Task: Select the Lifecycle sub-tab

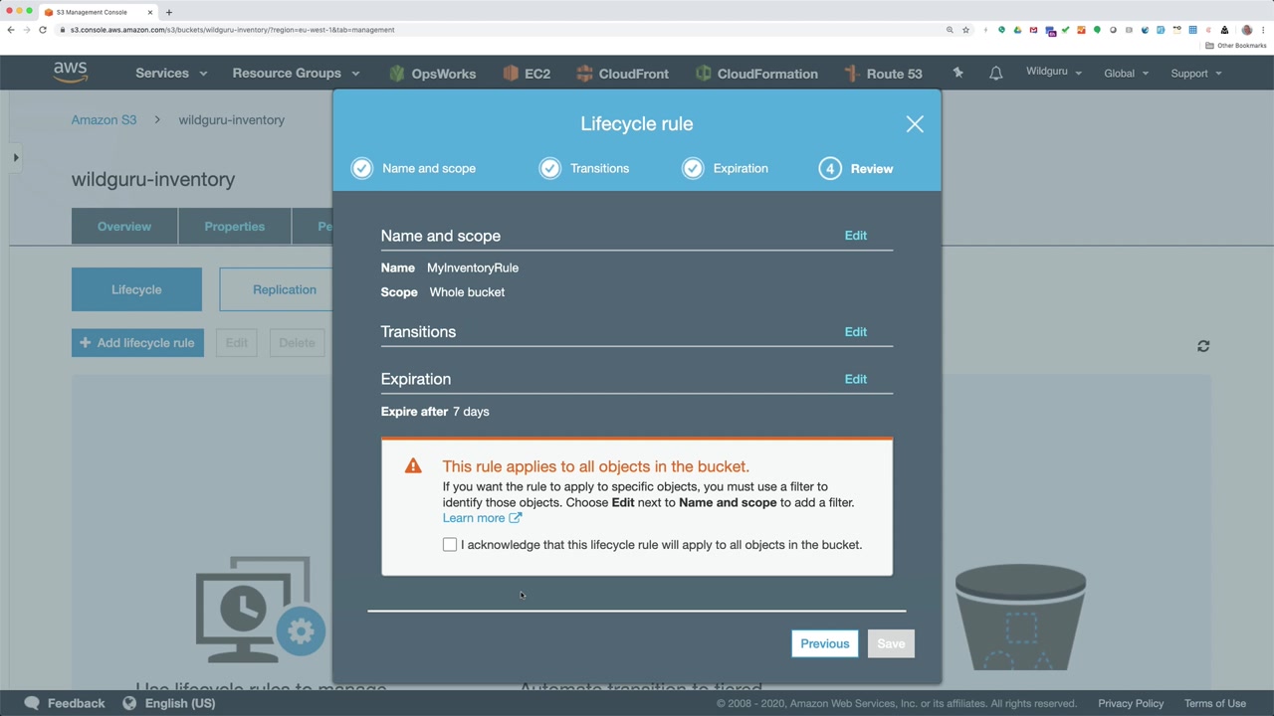Action: (x=136, y=289)
